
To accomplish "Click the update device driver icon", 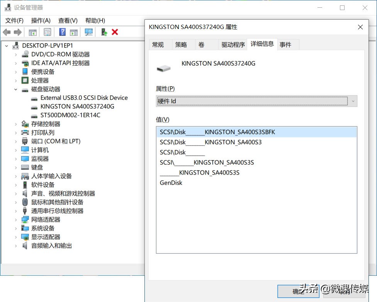I will [x=104, y=32].
